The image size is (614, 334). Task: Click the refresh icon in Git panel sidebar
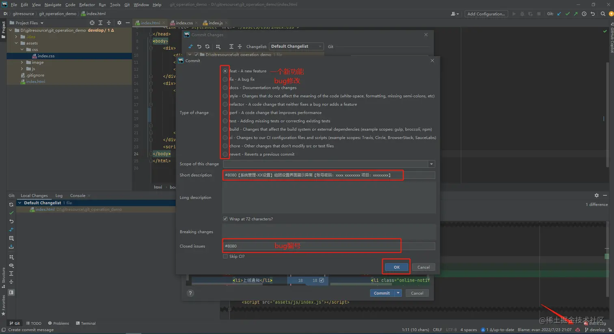11,205
